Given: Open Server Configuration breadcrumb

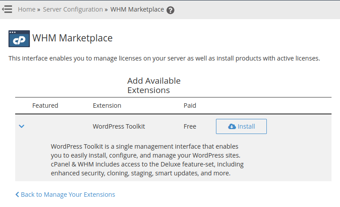Looking at the screenshot, I should 73,9.
